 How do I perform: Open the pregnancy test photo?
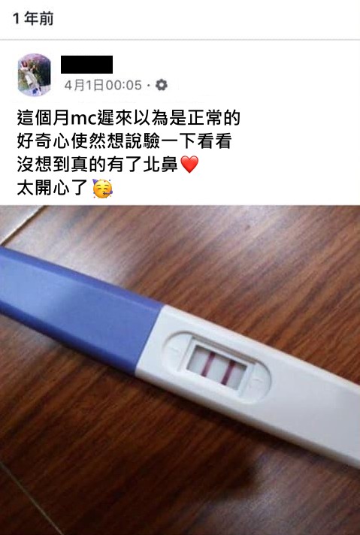click(x=180, y=370)
